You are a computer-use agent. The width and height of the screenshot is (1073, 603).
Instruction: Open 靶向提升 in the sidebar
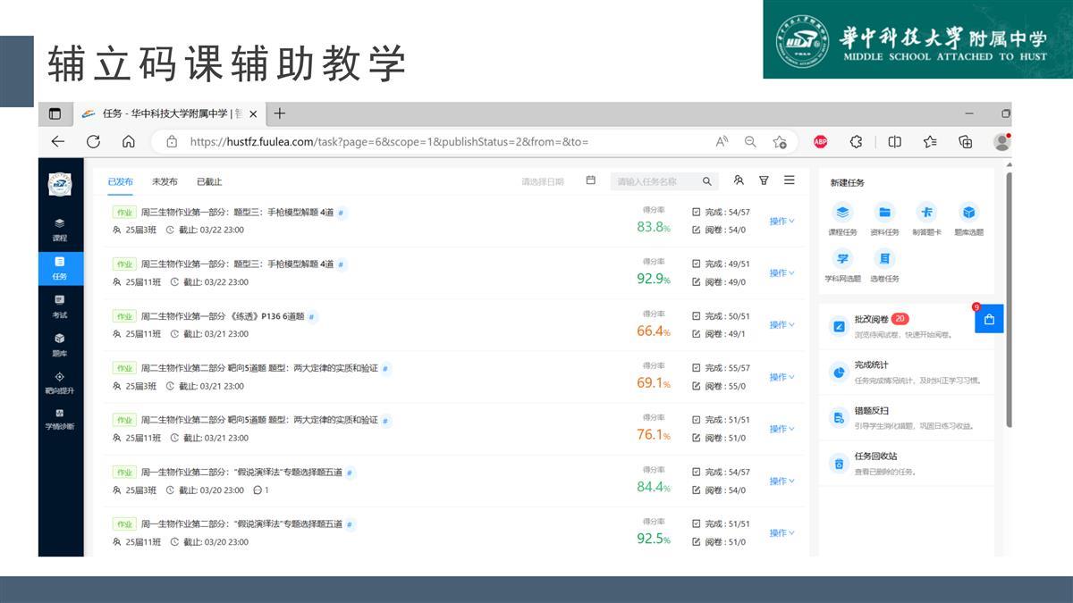click(60, 383)
